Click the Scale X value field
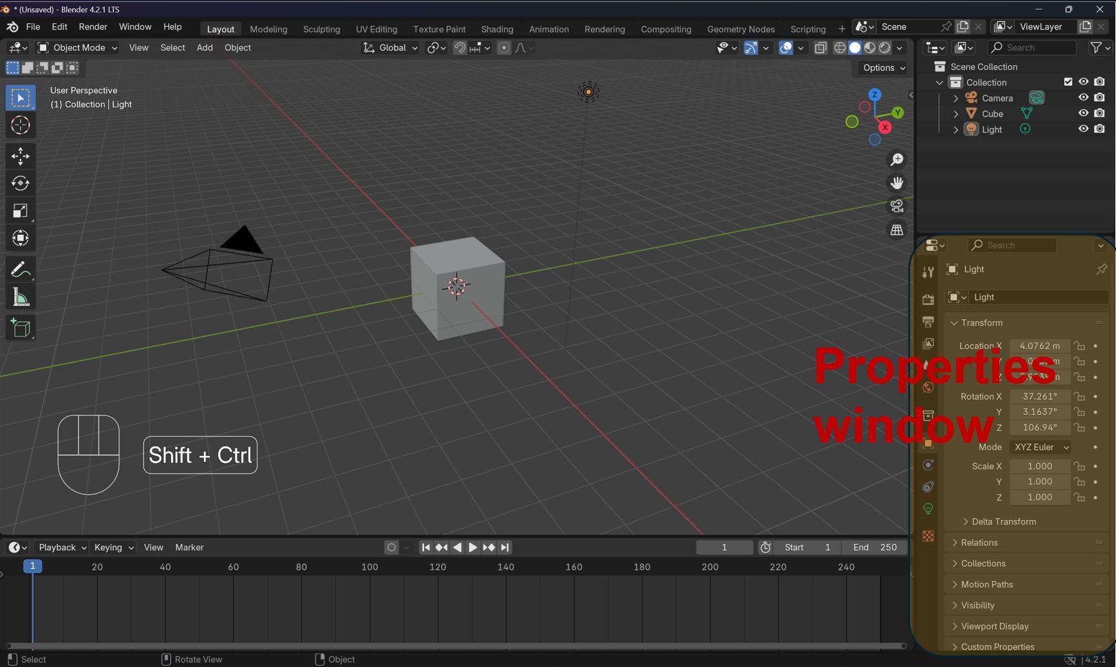This screenshot has width=1116, height=667. pos(1040,466)
